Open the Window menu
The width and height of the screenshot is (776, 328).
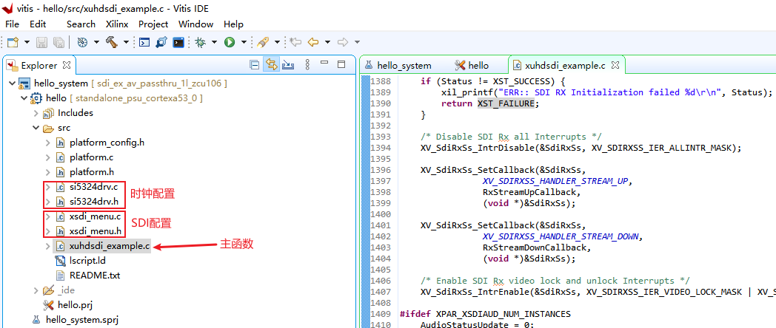[195, 24]
